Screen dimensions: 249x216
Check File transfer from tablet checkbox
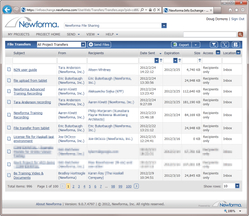click(x=9, y=128)
